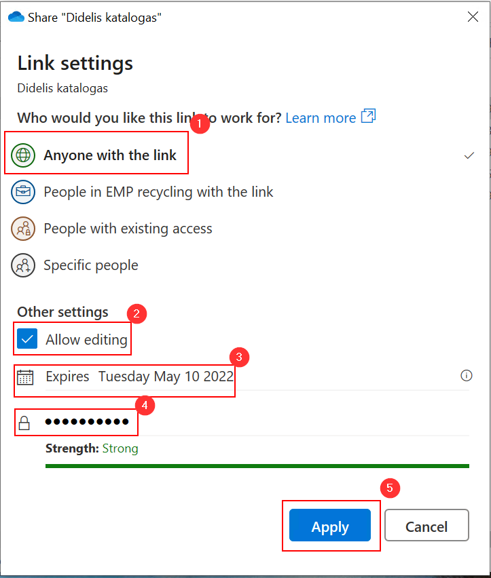Uncheck the Allow editing checkbox

(x=27, y=339)
